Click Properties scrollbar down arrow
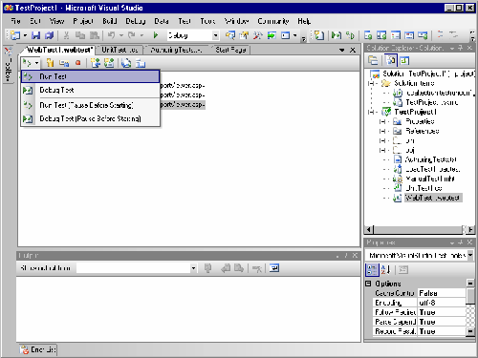This screenshot has width=478, height=358. point(470,331)
